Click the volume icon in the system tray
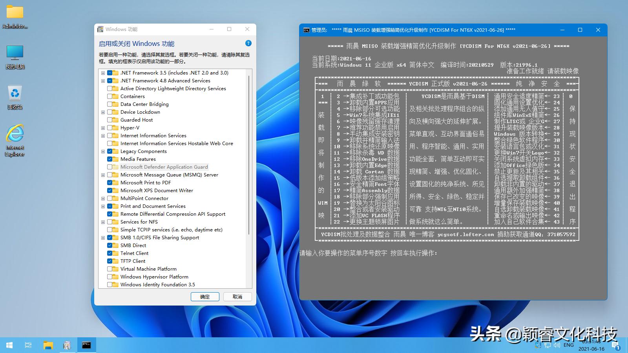Image resolution: width=628 pixels, height=353 pixels. (557, 346)
